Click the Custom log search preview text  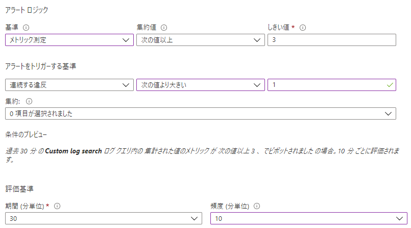tap(74, 151)
